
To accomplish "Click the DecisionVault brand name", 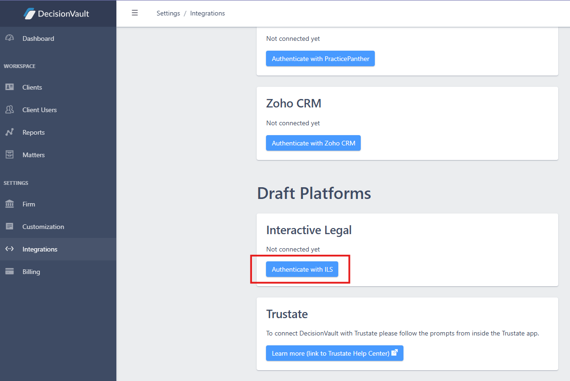I will pos(63,14).
